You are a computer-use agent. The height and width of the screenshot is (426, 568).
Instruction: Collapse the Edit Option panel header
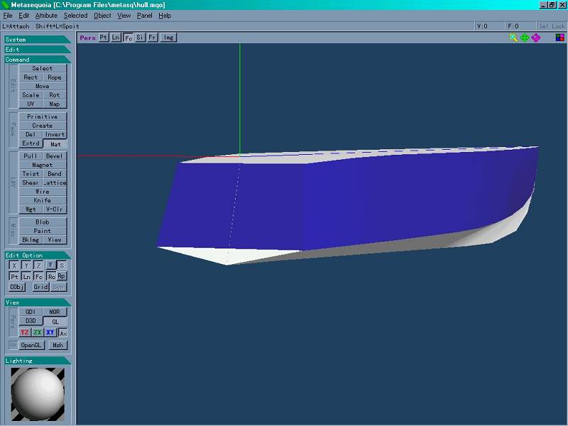[38, 256]
